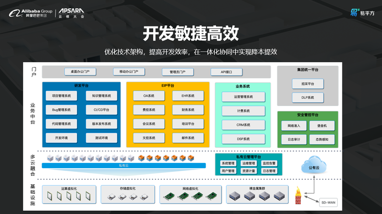
Task: Click the APSARA 云栖大会 logo
Action: (73, 13)
